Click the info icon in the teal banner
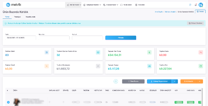 click(x=6, y=23)
